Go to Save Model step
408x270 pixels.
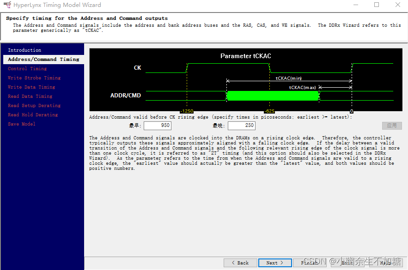pyautogui.click(x=22, y=124)
